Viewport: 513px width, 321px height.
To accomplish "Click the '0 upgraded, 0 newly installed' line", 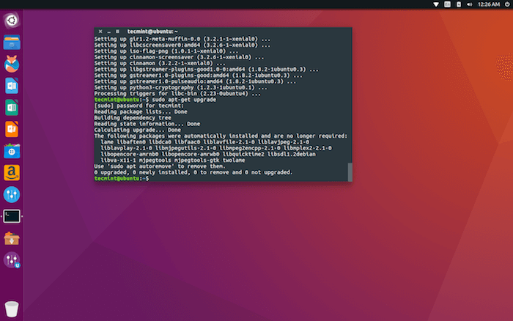I will [x=193, y=172].
